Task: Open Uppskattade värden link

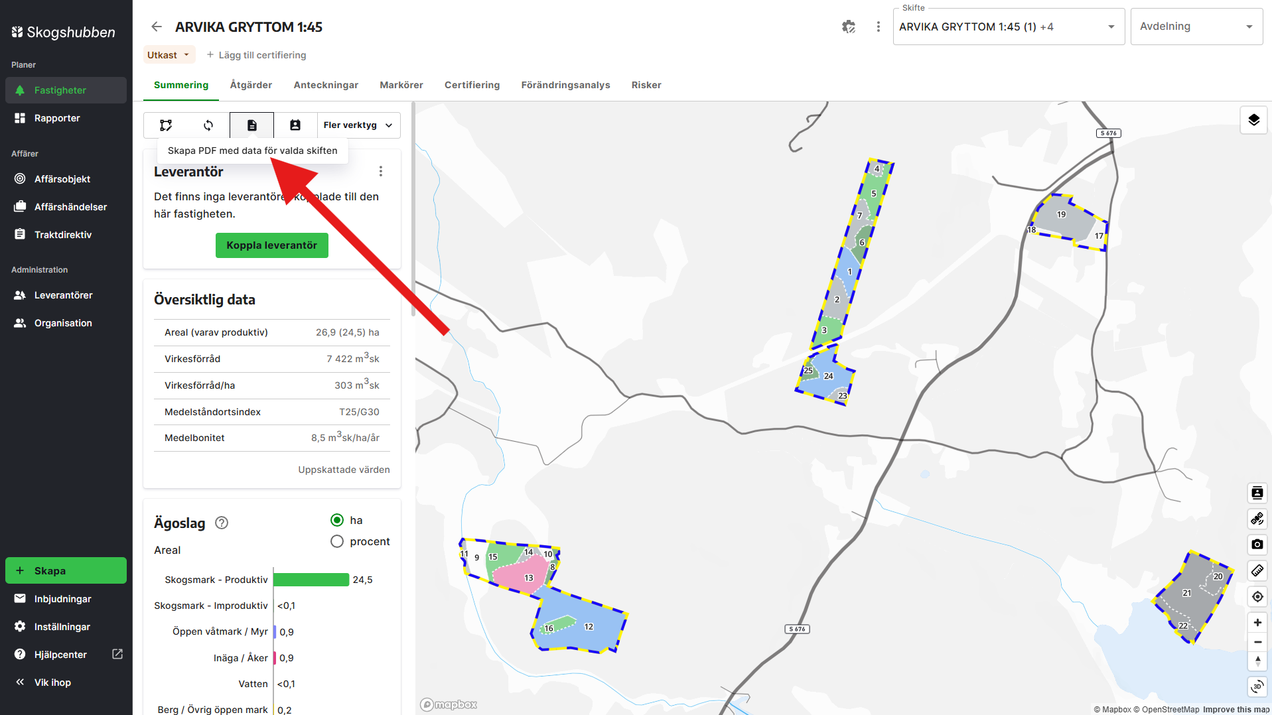Action: 344,470
